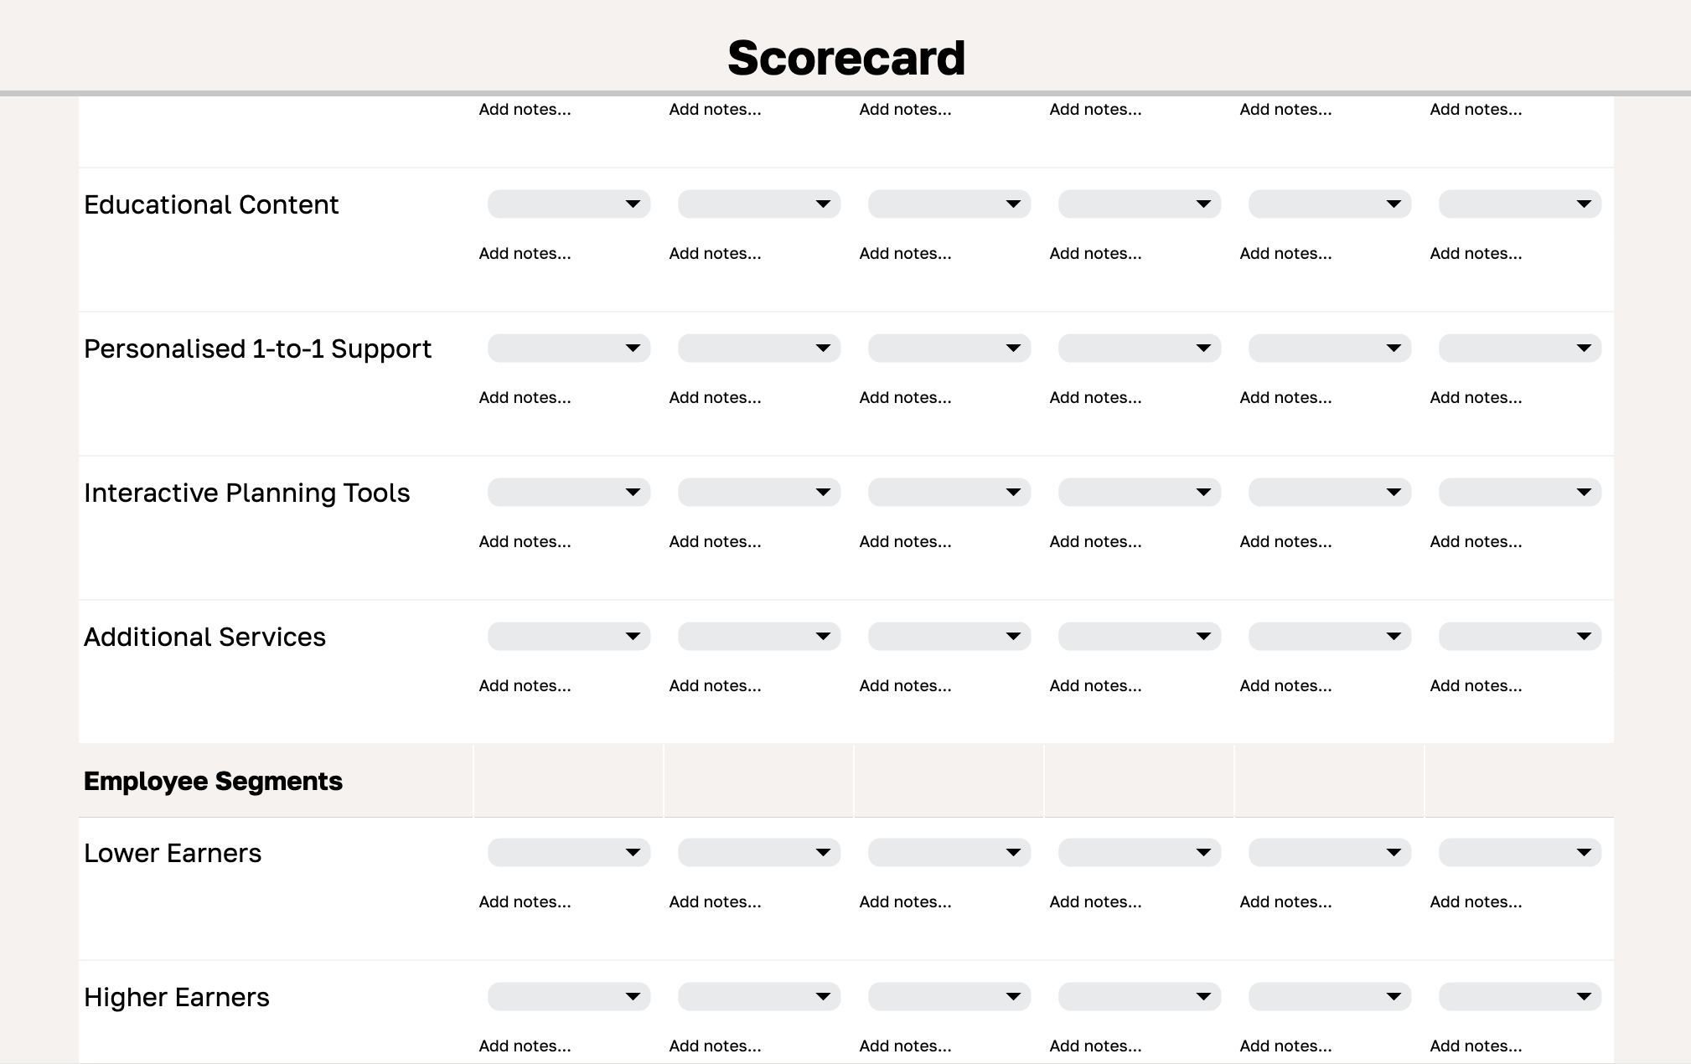
Task: Open the fifth Lower Earners score dropdown
Action: pos(1329,852)
